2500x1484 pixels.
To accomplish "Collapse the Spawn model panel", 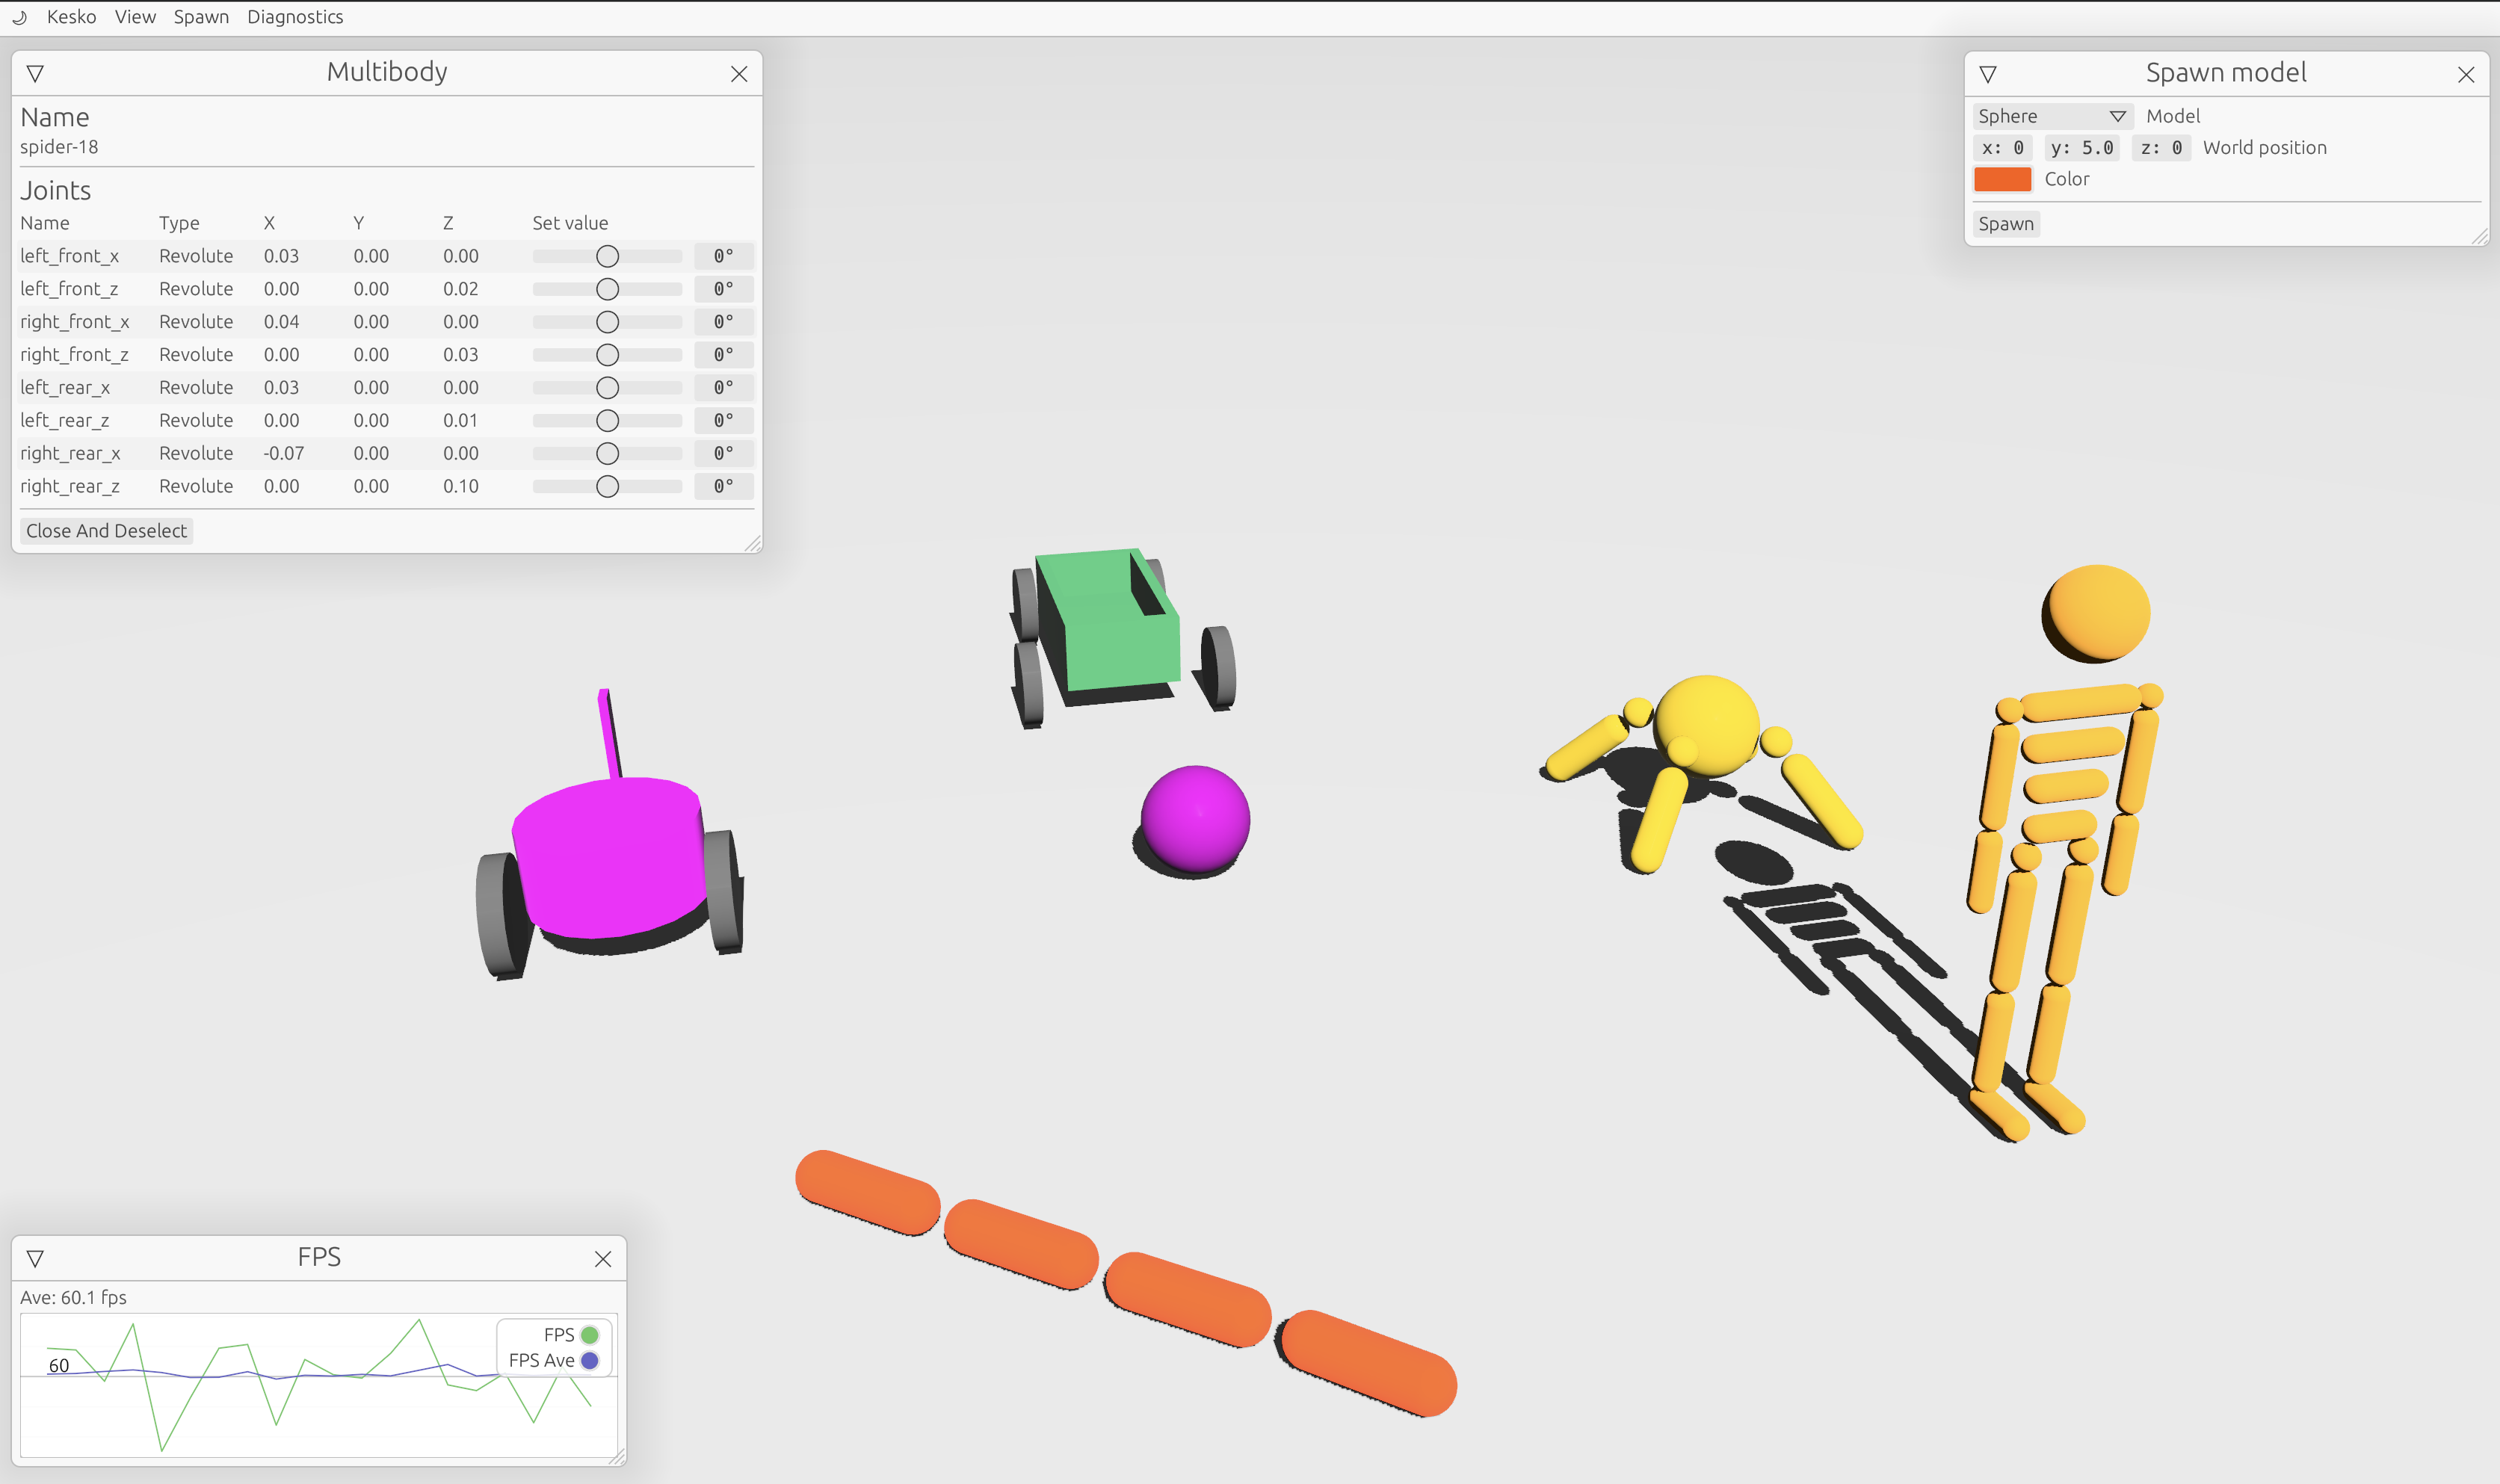I will click(x=1988, y=75).
